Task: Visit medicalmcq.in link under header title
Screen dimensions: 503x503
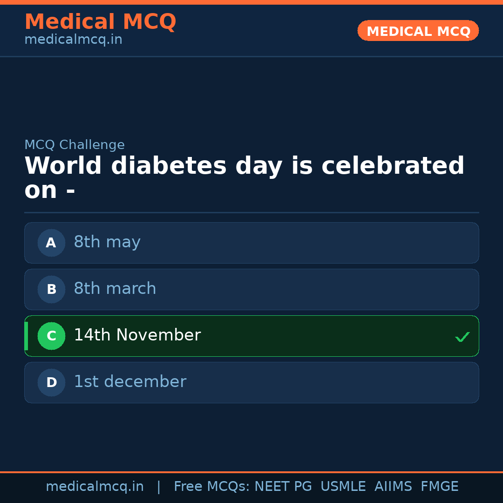Action: pyautogui.click(x=73, y=40)
